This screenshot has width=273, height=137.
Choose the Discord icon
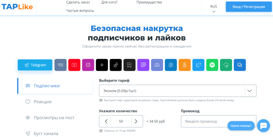pos(157,65)
